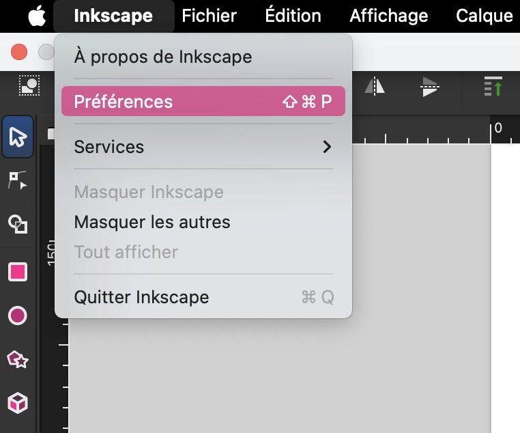Choose Quitter Inkscape
The width and height of the screenshot is (520, 433).
[x=141, y=297]
